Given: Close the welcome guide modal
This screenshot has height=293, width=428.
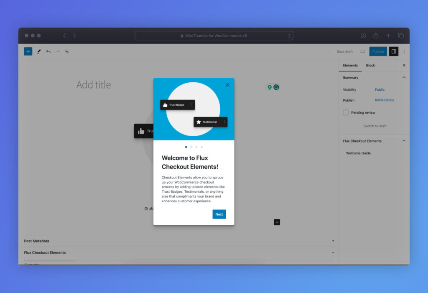Looking at the screenshot, I should click(x=227, y=85).
